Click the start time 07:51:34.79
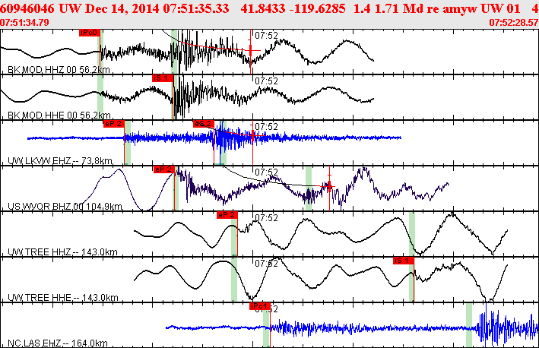The width and height of the screenshot is (539, 348). 24,23
